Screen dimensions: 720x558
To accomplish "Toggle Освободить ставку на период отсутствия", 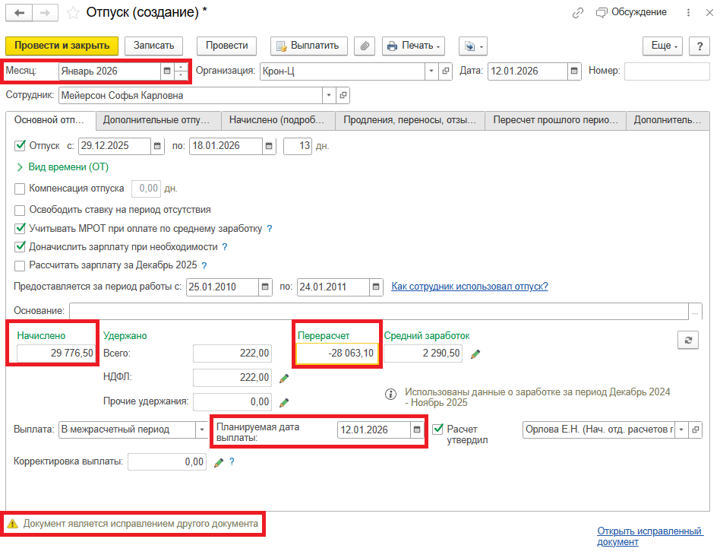I will [21, 210].
